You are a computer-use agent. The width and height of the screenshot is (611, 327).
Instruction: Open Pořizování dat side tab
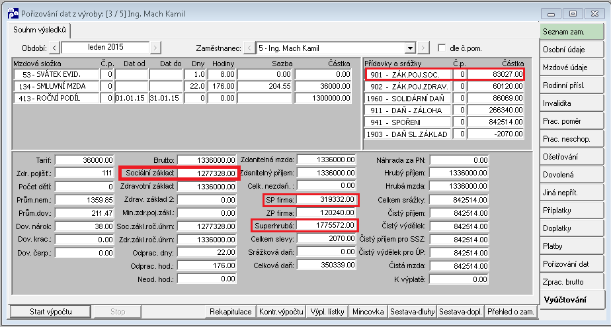(571, 264)
